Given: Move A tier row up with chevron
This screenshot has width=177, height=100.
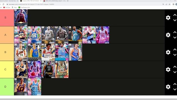Looking at the screenshot, I should (175, 32).
